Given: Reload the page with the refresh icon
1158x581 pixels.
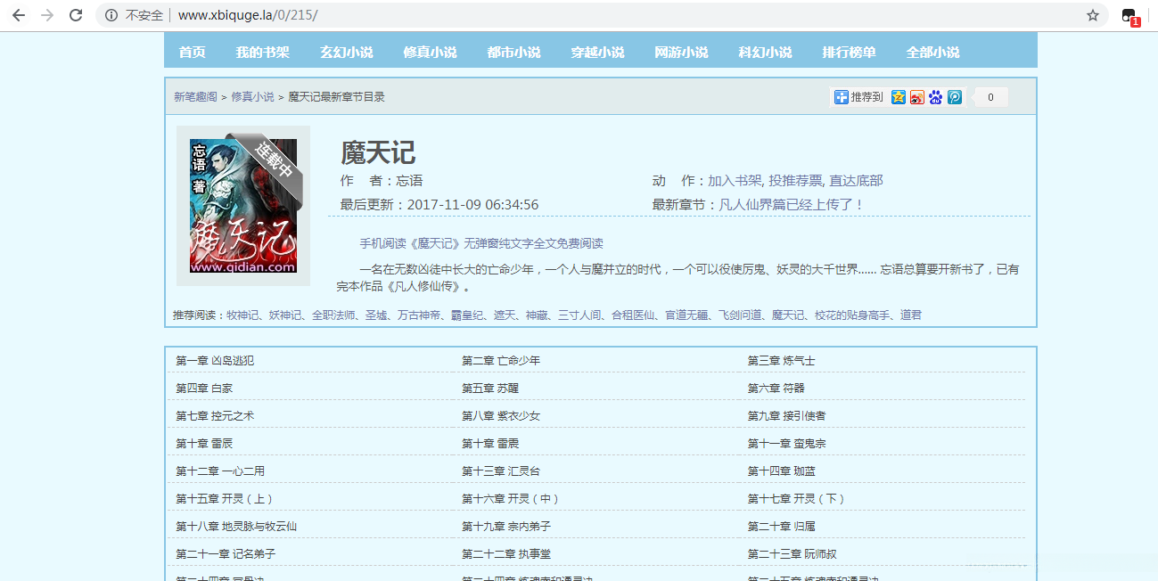Looking at the screenshot, I should tap(76, 15).
